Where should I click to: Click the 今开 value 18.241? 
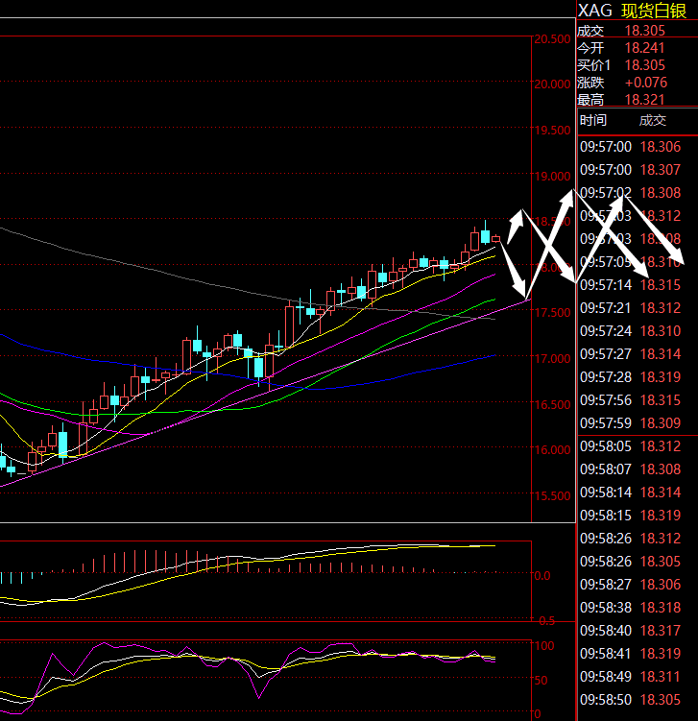coord(642,47)
